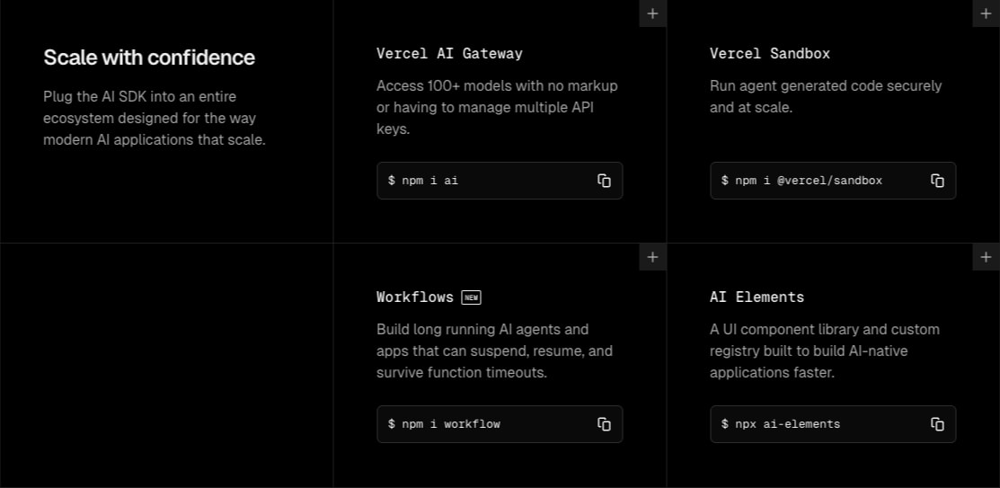Copy the npm i @vercel/sandbox command
Viewport: 1000px width, 488px height.
[x=937, y=181]
